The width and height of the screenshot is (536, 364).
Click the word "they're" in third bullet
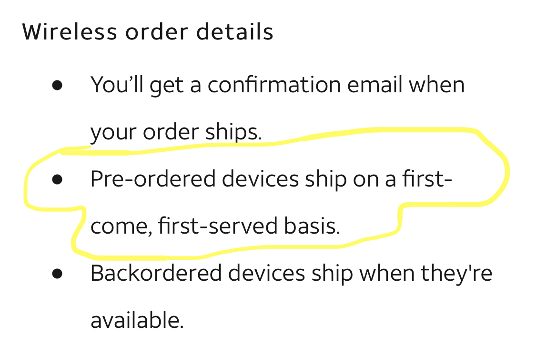click(457, 274)
